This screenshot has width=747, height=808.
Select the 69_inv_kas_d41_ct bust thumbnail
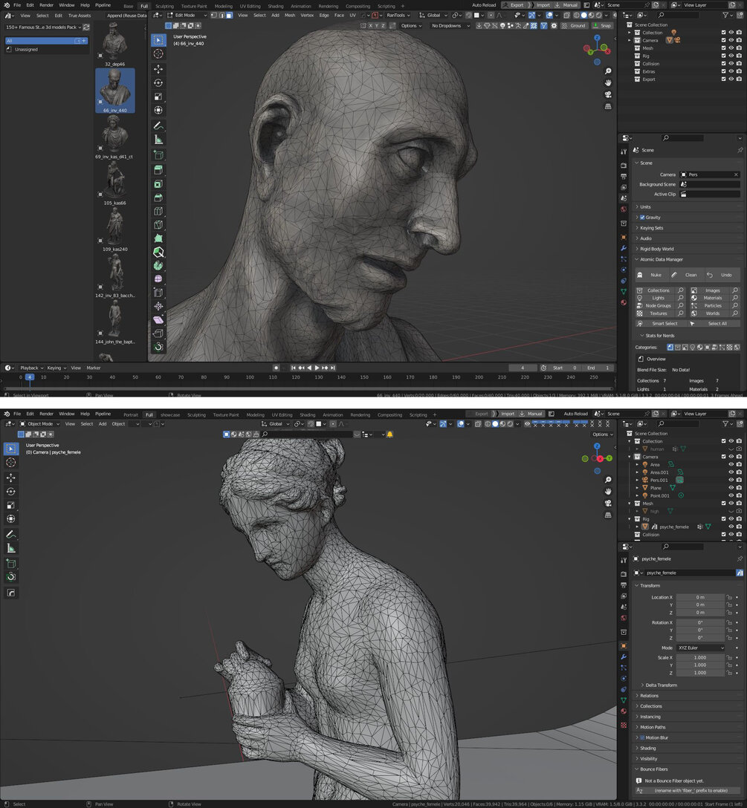[114, 133]
